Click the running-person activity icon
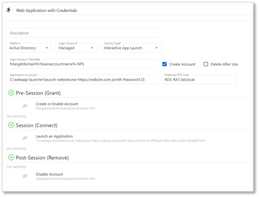 9,10
